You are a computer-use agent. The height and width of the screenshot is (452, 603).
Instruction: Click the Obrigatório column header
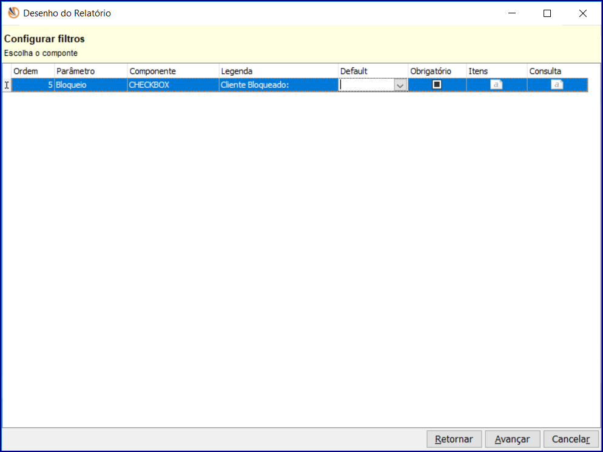[x=437, y=71]
